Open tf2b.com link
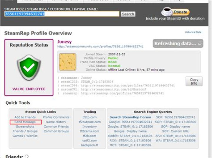This screenshot has height=158, width=212. (90, 136)
